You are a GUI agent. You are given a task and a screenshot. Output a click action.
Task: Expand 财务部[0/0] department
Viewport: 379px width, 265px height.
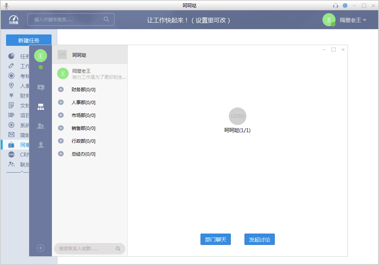coord(61,90)
